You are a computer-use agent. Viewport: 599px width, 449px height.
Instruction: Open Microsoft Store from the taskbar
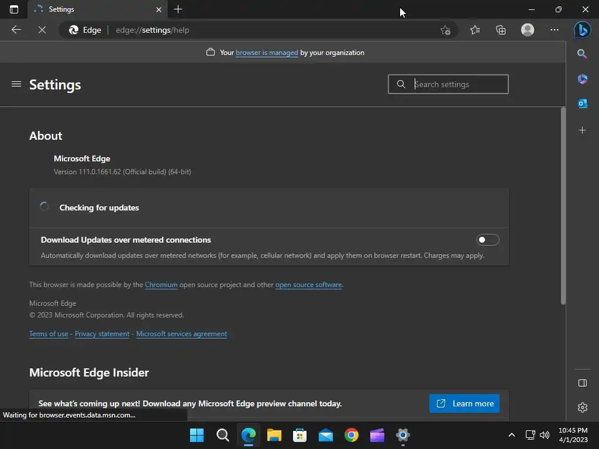tap(300, 435)
